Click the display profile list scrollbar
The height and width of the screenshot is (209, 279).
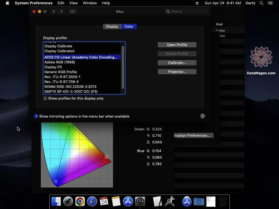point(123,67)
